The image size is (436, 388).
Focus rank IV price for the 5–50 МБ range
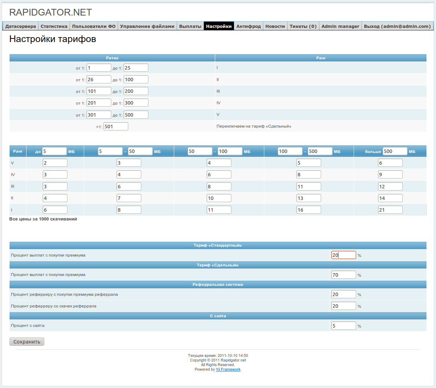129,175
